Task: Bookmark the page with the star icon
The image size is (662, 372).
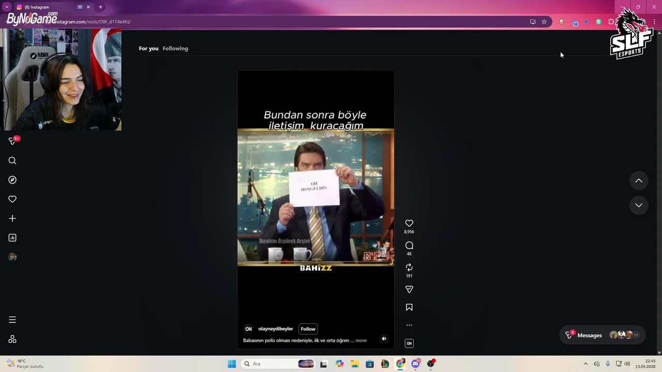Action: click(x=544, y=22)
